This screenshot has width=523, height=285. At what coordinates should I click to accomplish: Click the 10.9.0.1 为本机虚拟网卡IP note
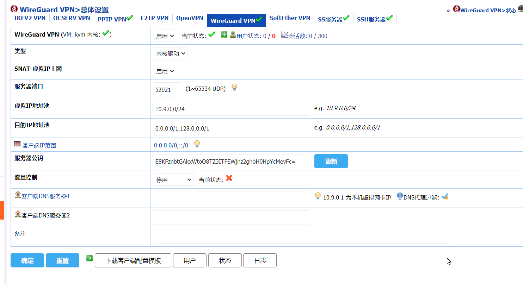pyautogui.click(x=357, y=198)
